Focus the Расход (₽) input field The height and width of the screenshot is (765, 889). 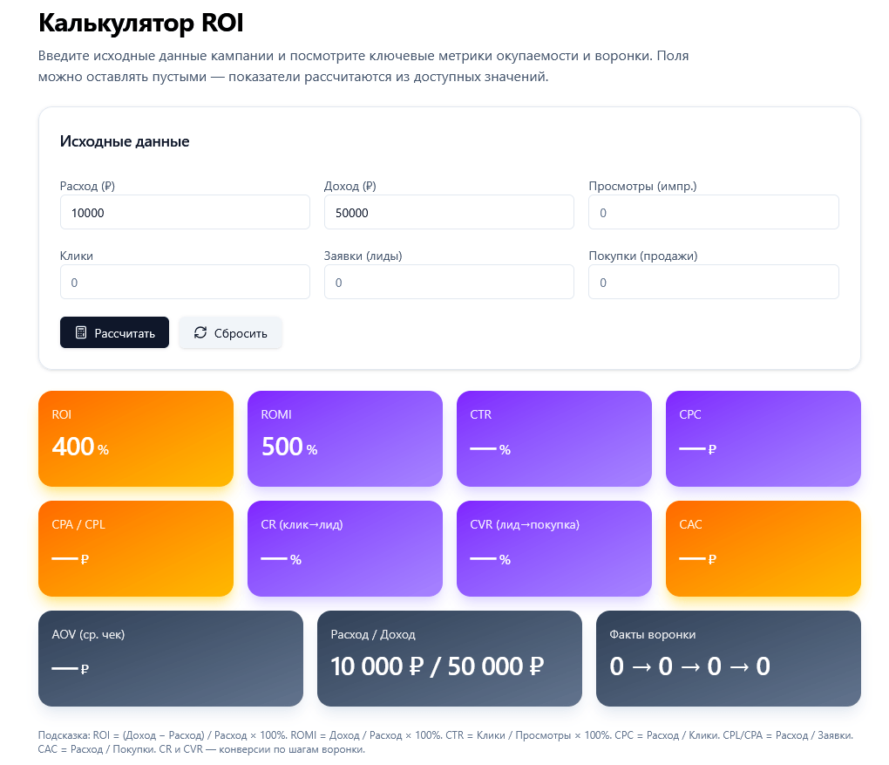185,212
